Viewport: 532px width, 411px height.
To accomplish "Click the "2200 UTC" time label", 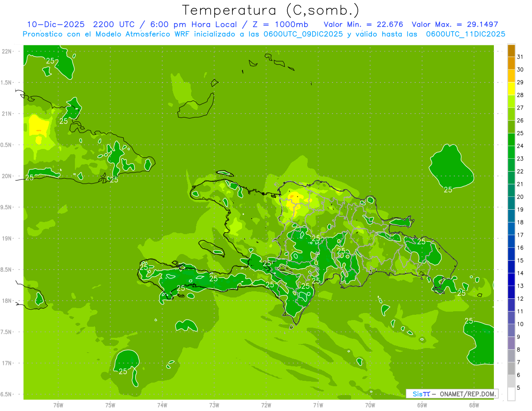I will [x=113, y=24].
